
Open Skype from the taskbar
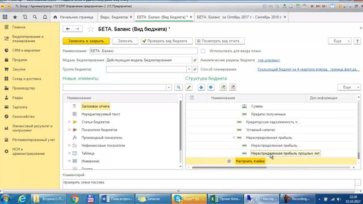189,199
